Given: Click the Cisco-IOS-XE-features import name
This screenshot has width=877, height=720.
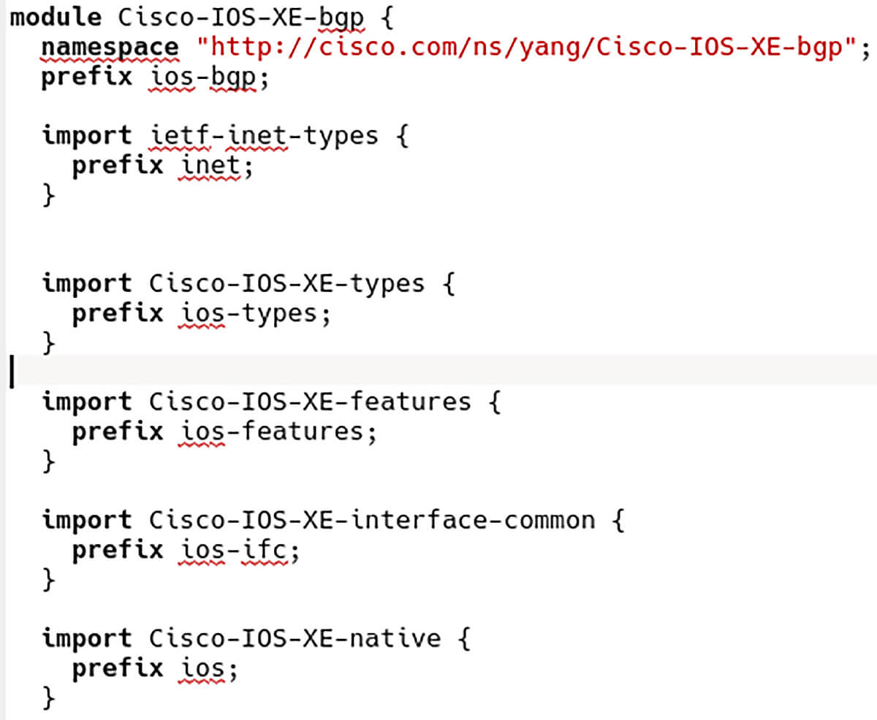Looking at the screenshot, I should coord(310,402).
